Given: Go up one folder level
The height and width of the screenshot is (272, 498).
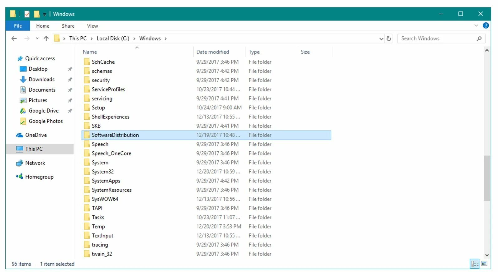Looking at the screenshot, I should [46, 39].
